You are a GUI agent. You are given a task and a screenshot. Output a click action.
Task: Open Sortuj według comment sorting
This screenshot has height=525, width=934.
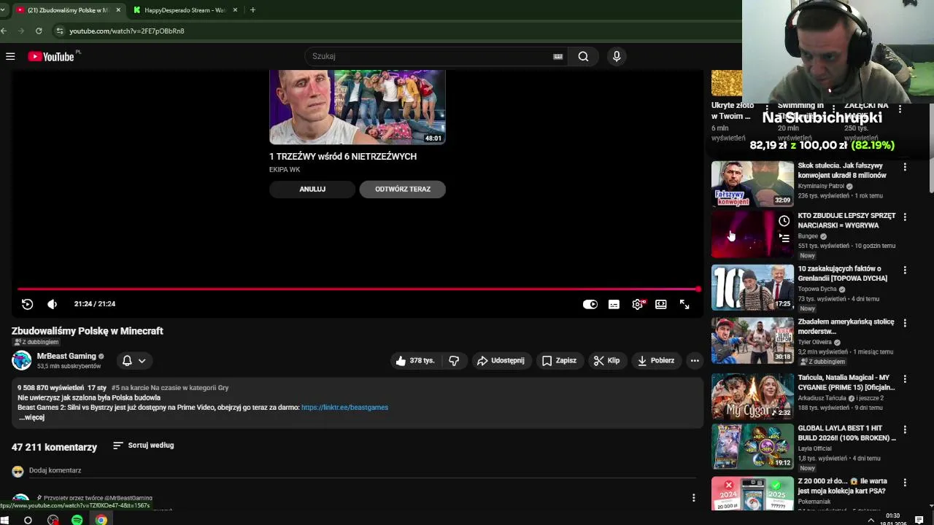(144, 446)
